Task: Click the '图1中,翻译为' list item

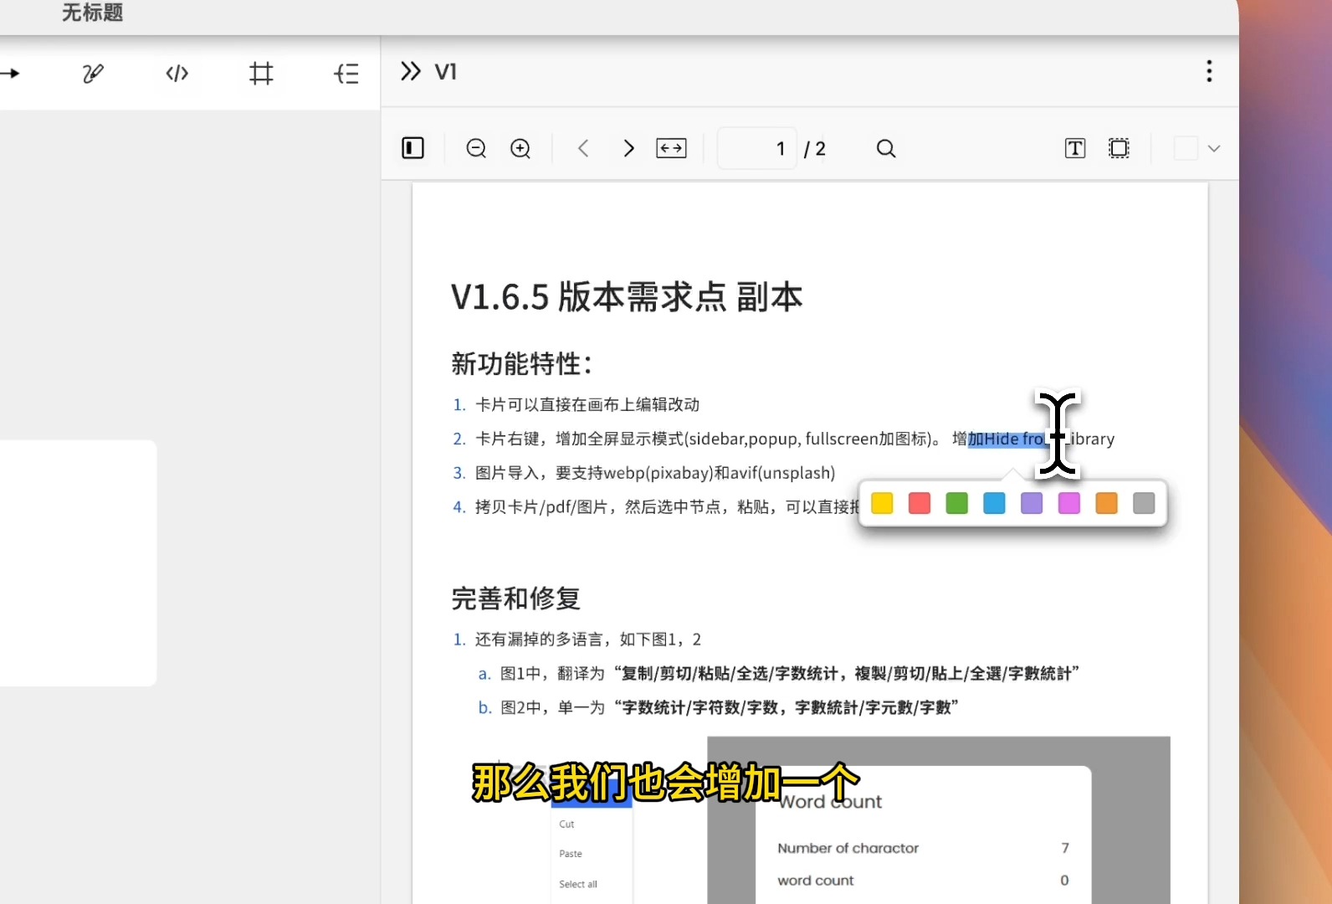Action: 789,674
